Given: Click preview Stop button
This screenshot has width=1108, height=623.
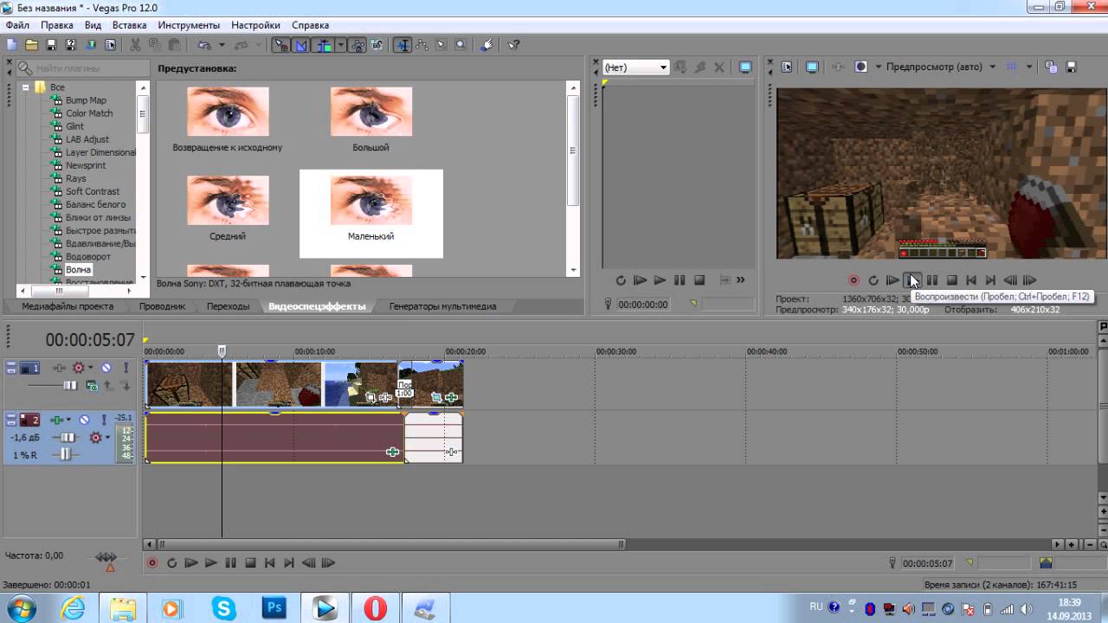Looking at the screenshot, I should tap(951, 280).
